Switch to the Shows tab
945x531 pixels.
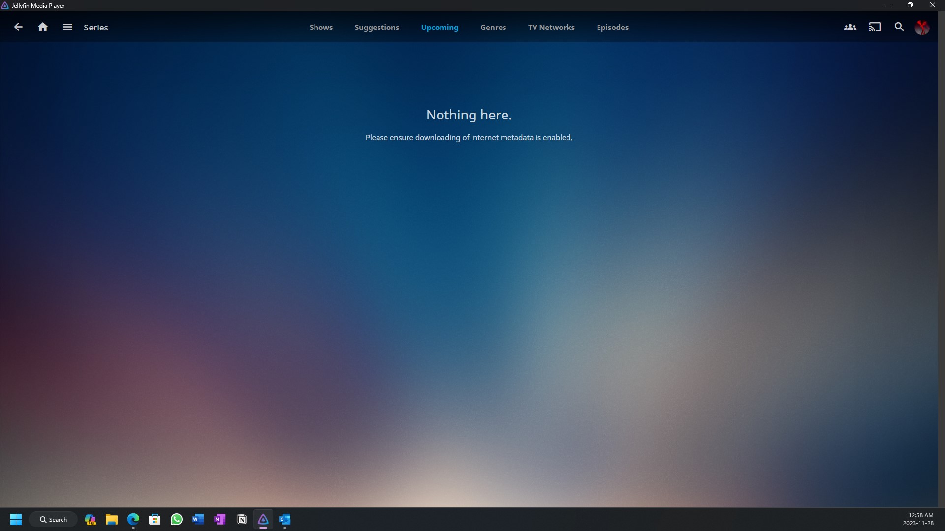click(321, 28)
